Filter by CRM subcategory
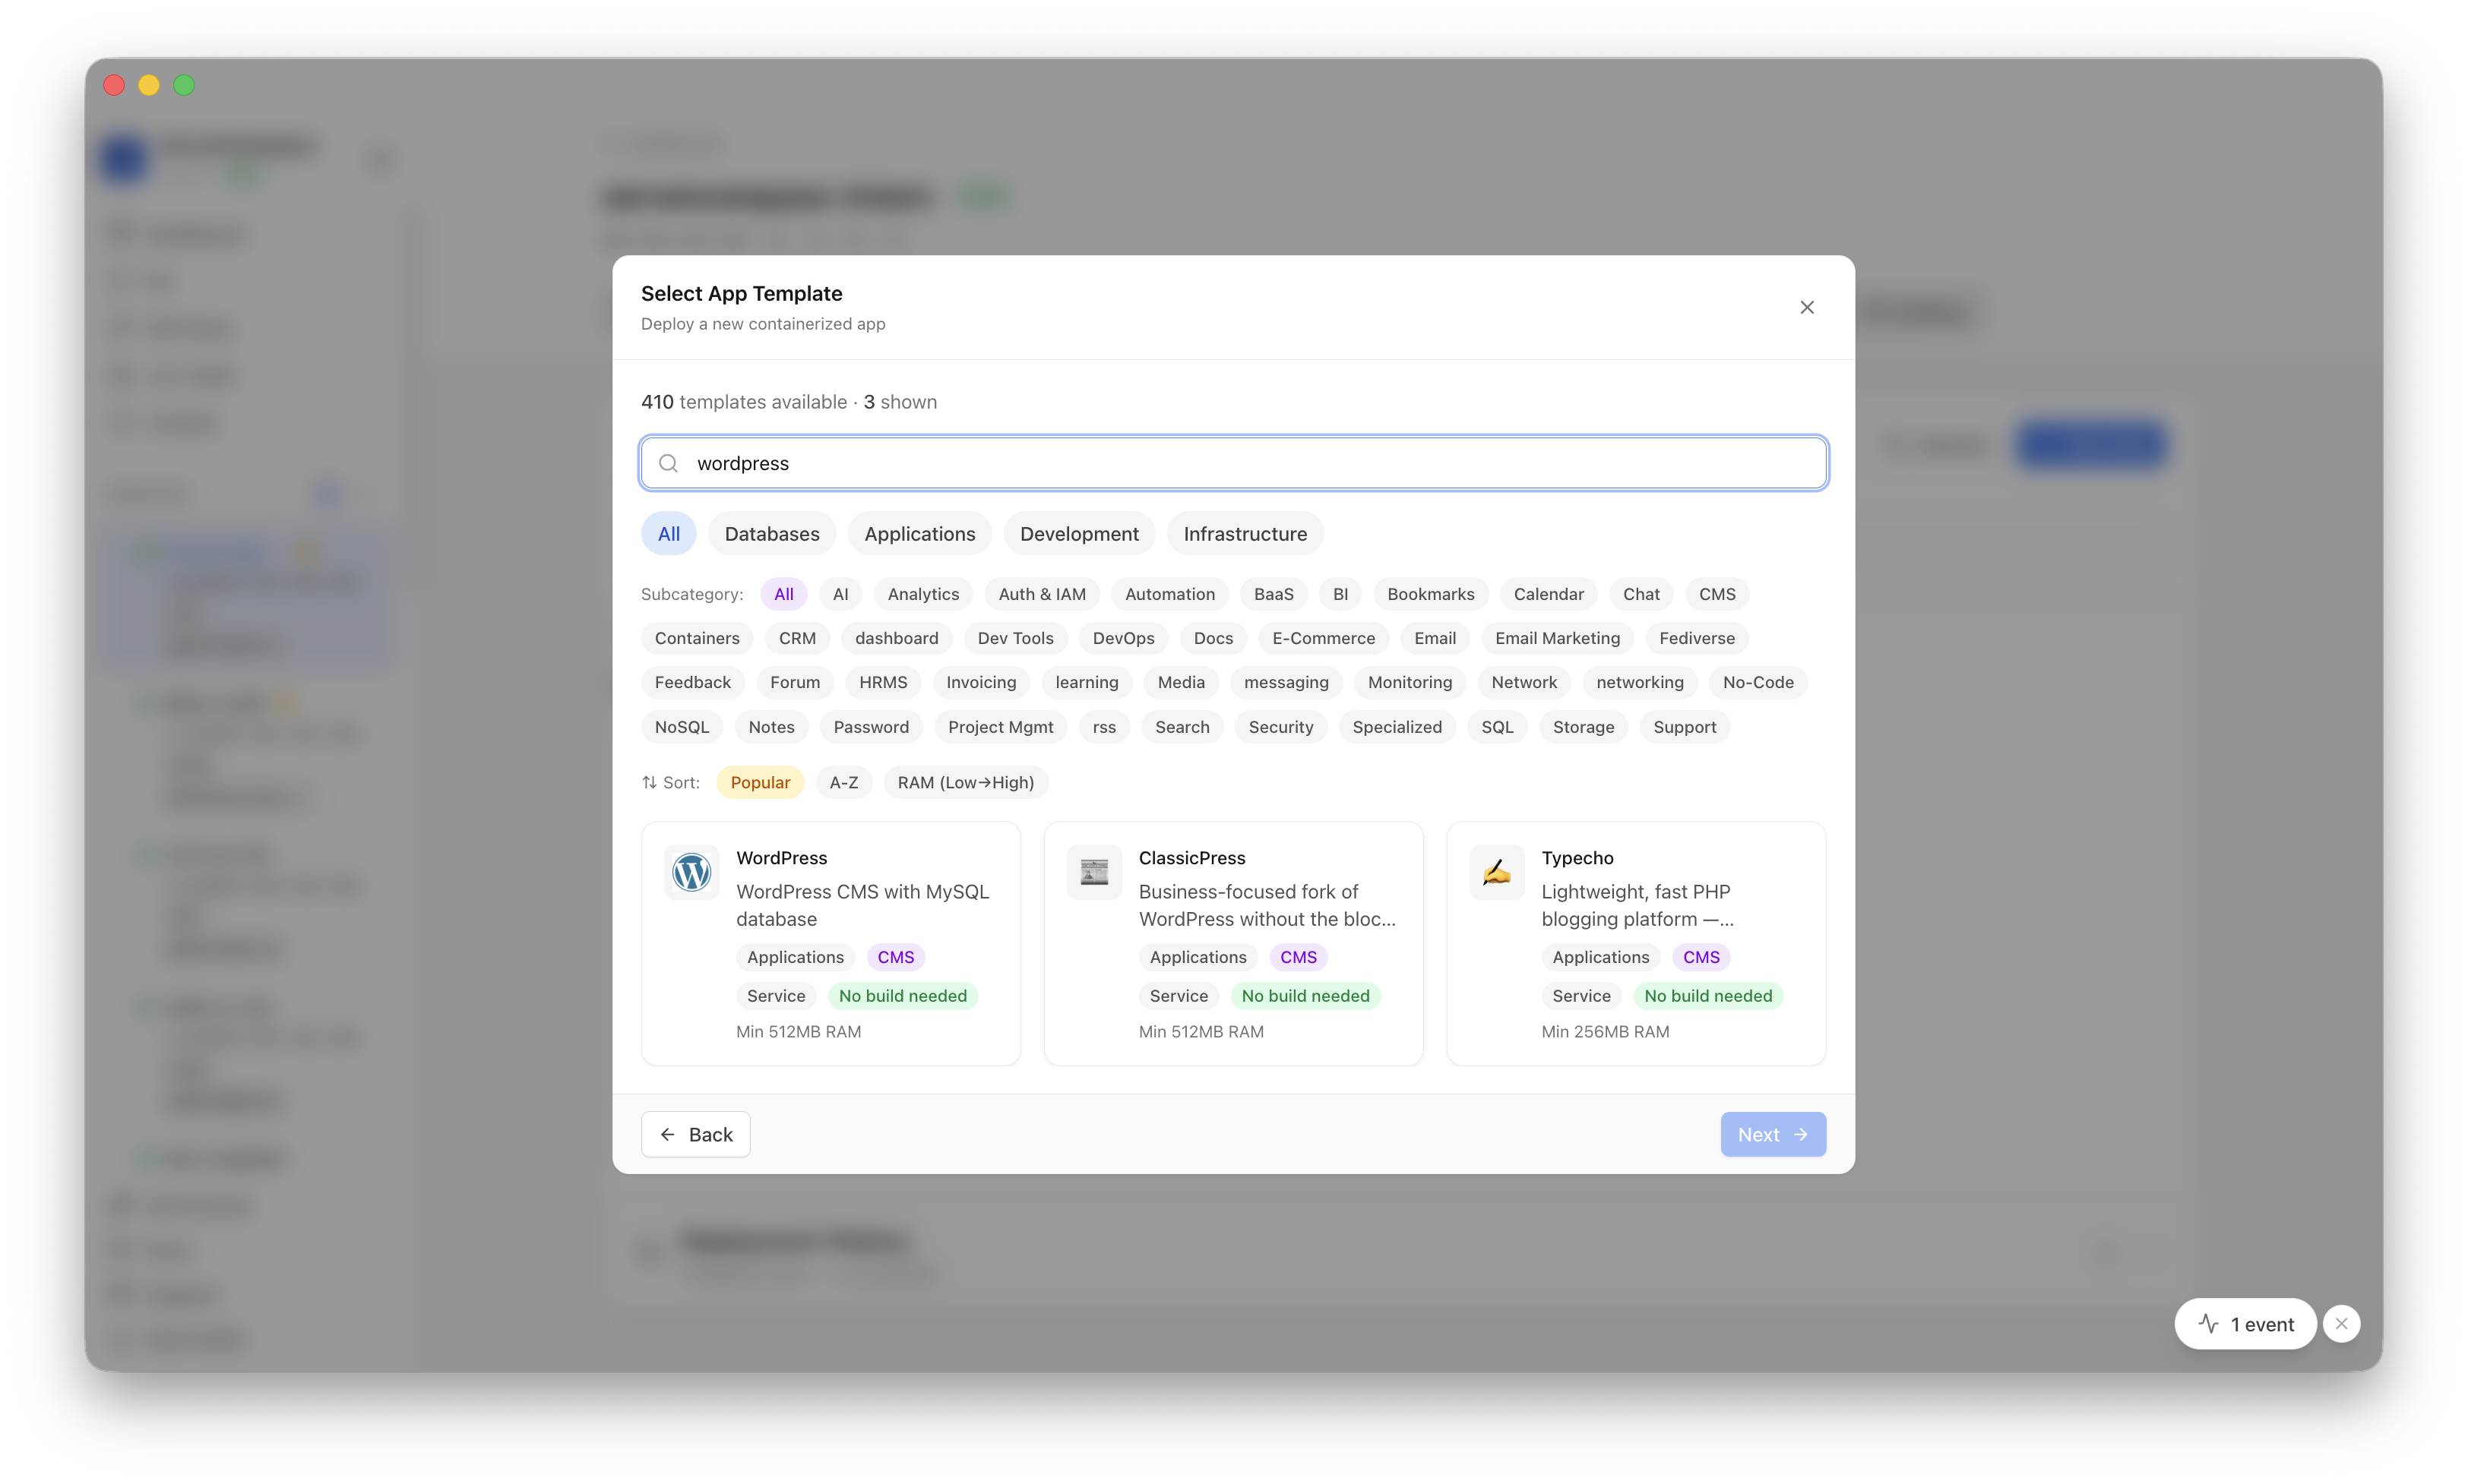Viewport: 2468px width, 1484px height. (x=796, y=638)
